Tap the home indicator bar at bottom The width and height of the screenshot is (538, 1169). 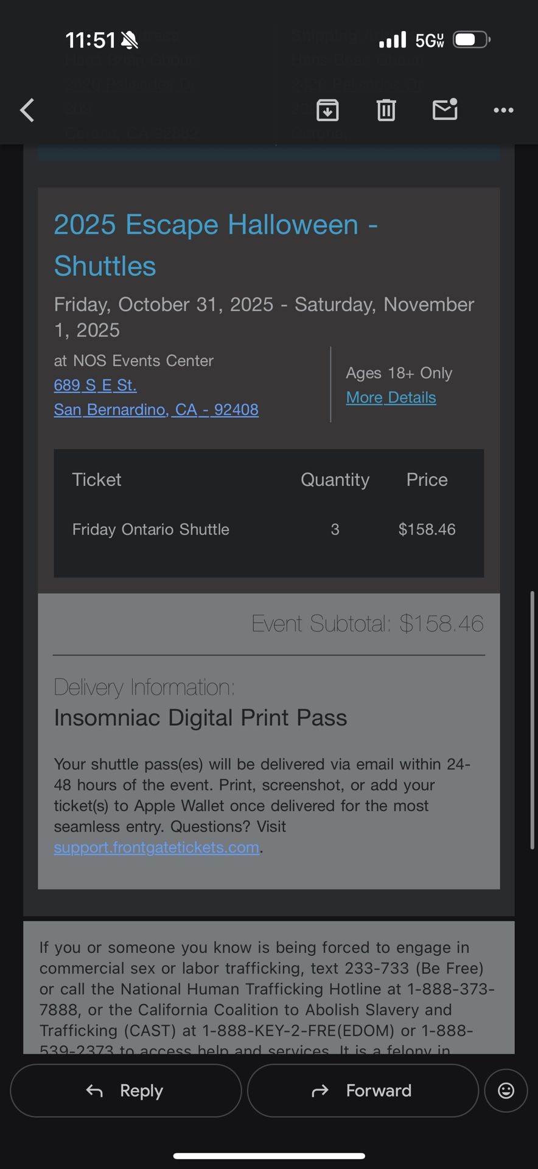[269, 1156]
